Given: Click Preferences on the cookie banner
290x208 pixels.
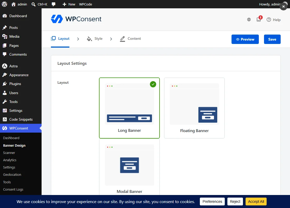Looking at the screenshot, I should (212, 201).
